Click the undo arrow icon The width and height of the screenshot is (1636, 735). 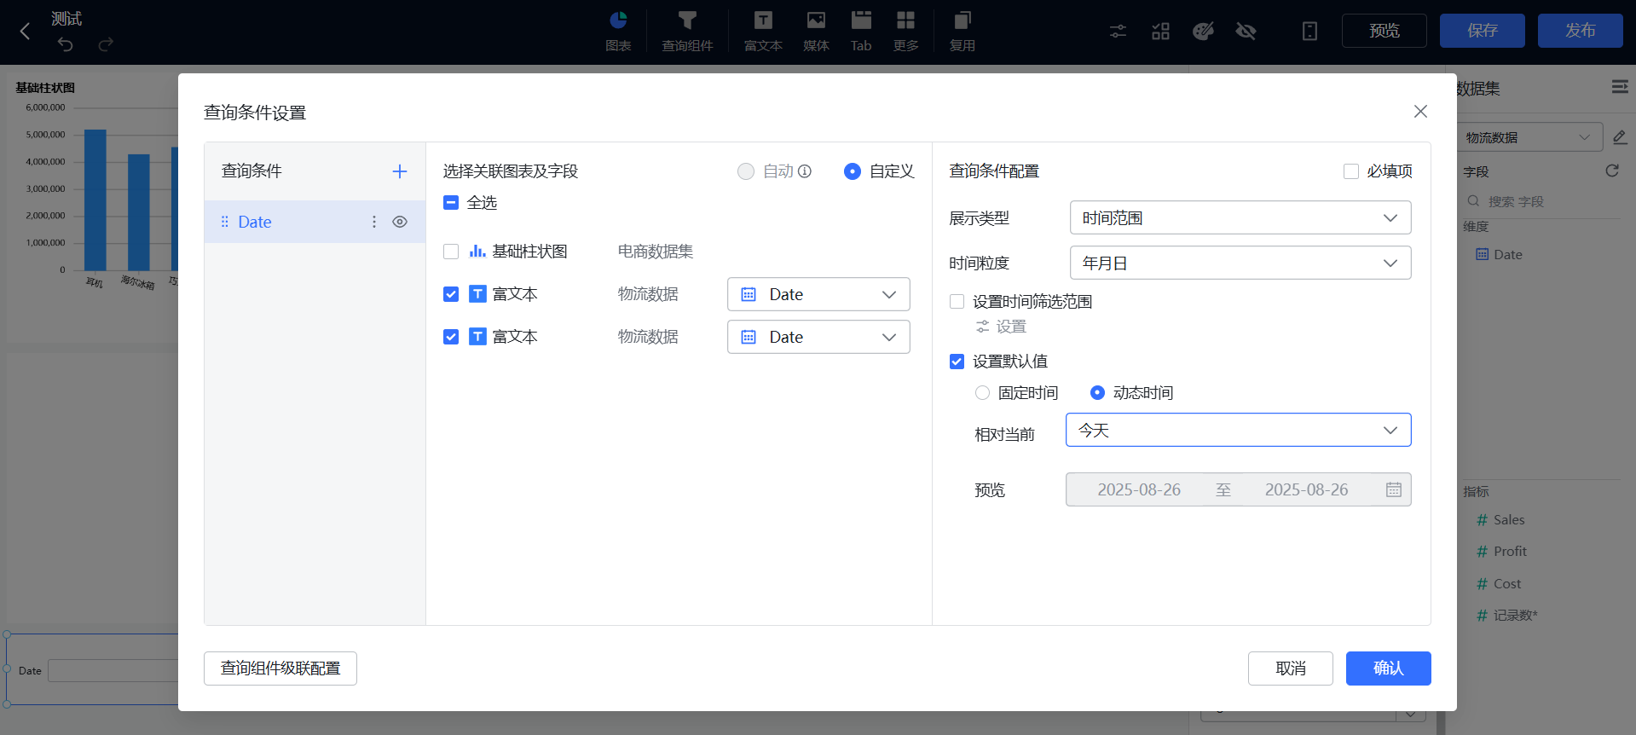(x=66, y=43)
